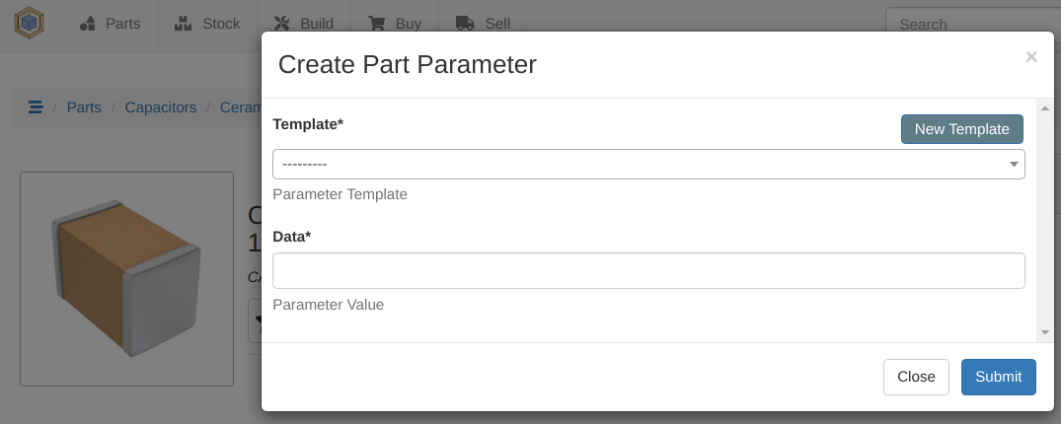Toggle the breadcrumb sidebar menu icon
Viewport: 1061px width, 424px height.
[x=36, y=107]
